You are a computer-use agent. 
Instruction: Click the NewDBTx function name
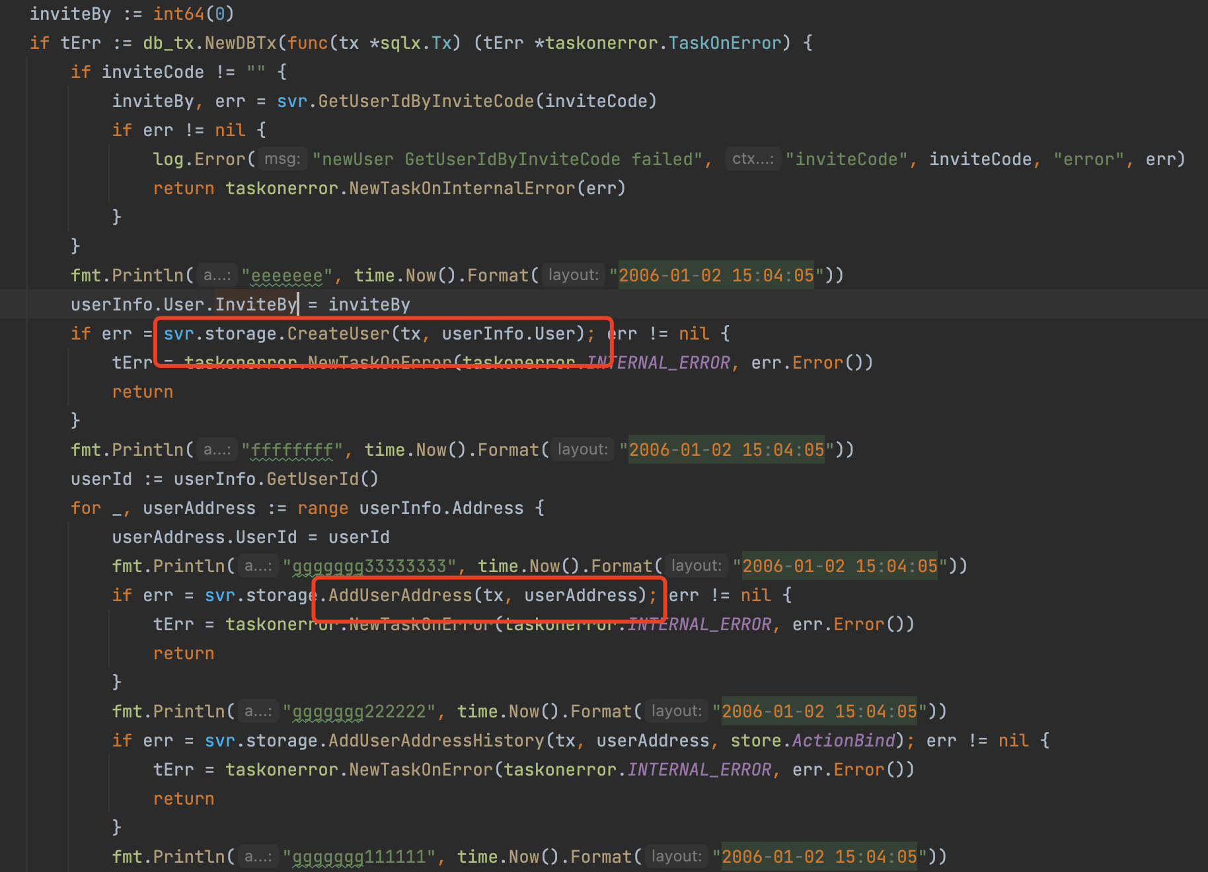(241, 43)
